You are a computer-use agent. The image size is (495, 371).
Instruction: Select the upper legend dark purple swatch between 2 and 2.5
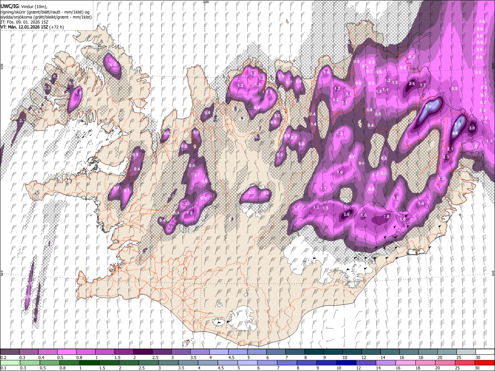pyautogui.click(x=142, y=352)
